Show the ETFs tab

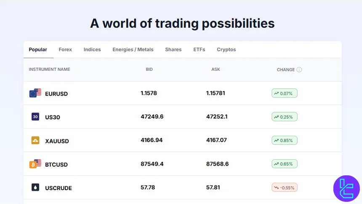click(x=199, y=50)
